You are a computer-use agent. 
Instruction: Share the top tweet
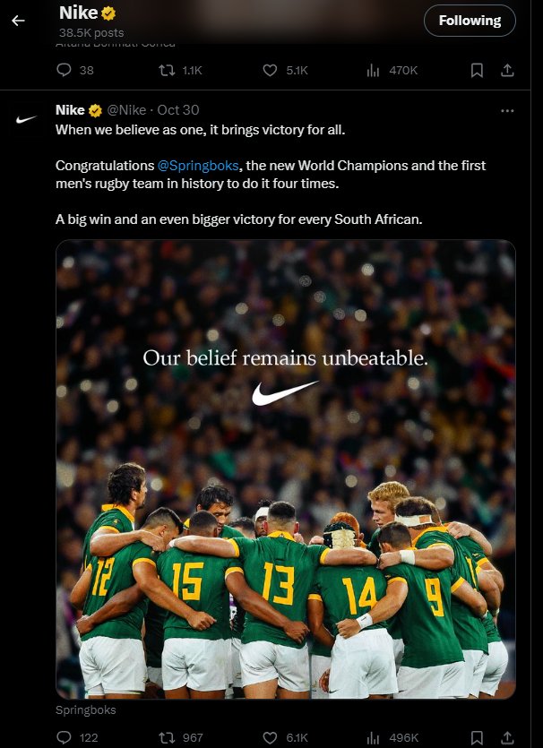click(507, 70)
